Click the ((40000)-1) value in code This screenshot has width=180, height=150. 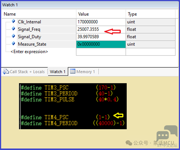click(109, 123)
